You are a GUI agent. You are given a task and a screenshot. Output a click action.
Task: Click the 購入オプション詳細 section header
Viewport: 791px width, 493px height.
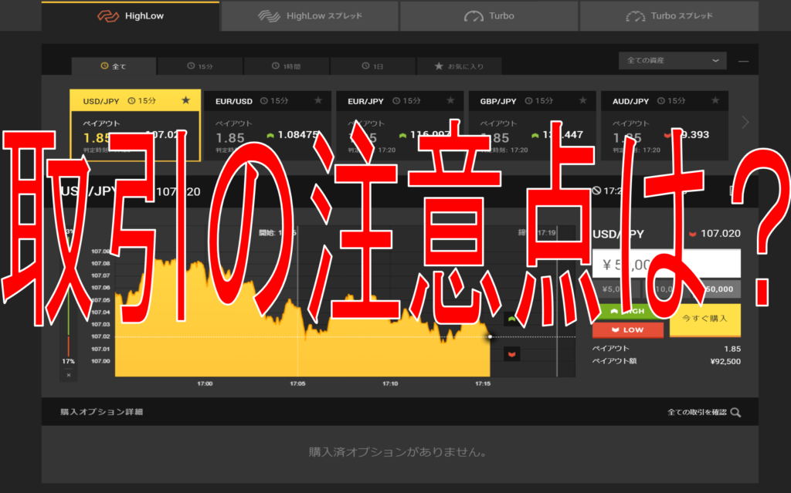click(x=102, y=412)
